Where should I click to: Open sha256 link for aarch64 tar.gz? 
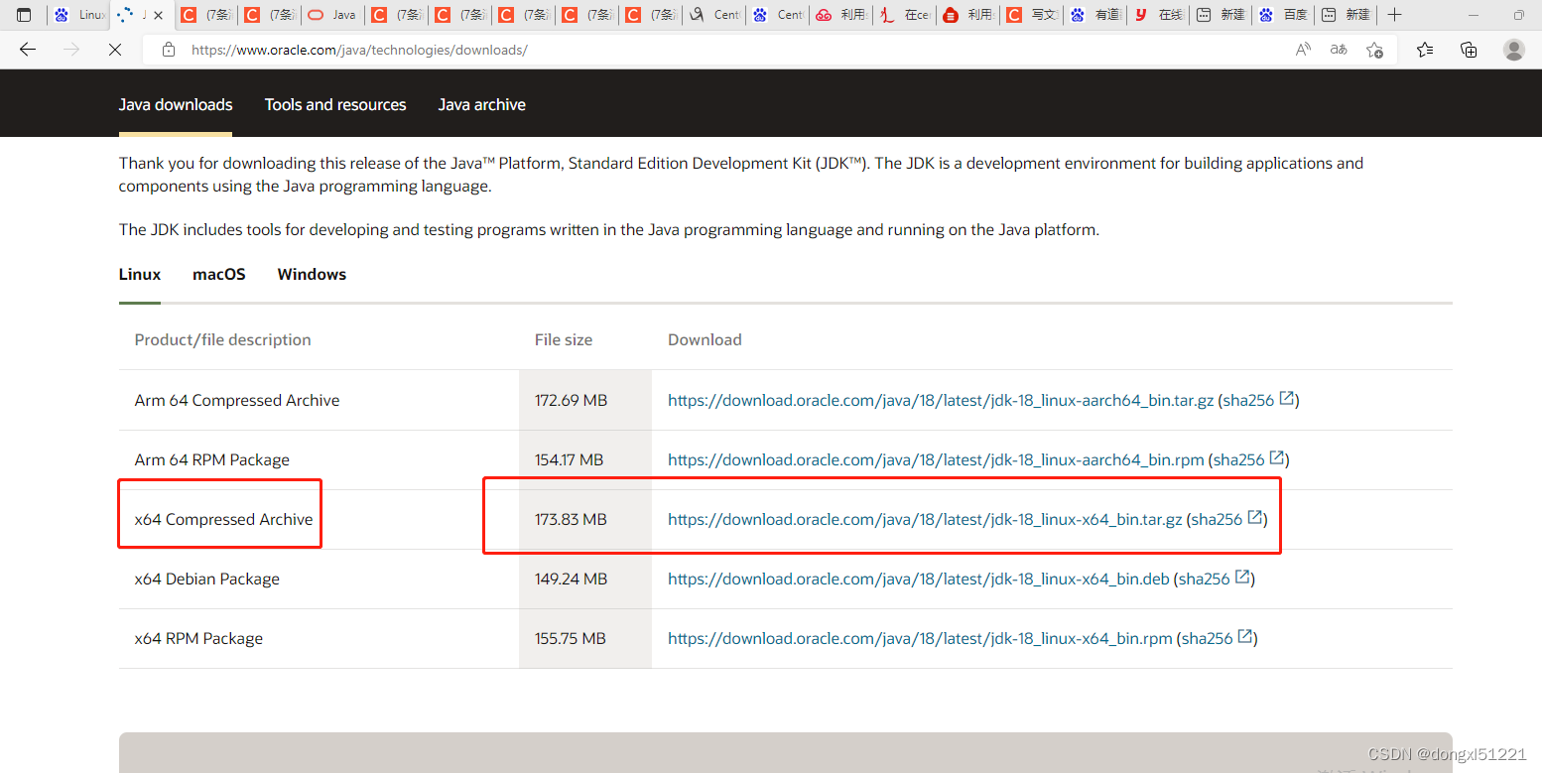(1248, 400)
